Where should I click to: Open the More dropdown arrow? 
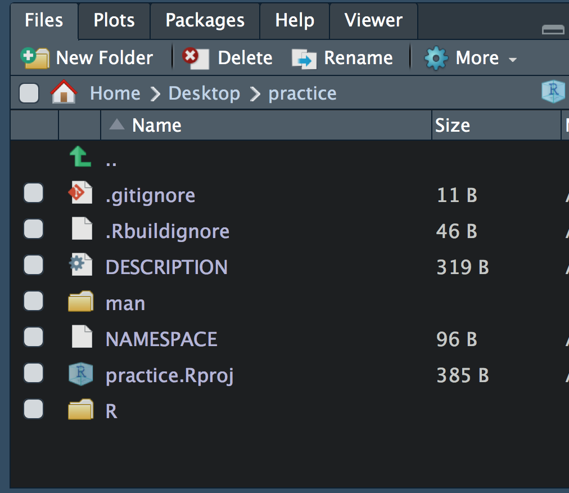coord(512,60)
